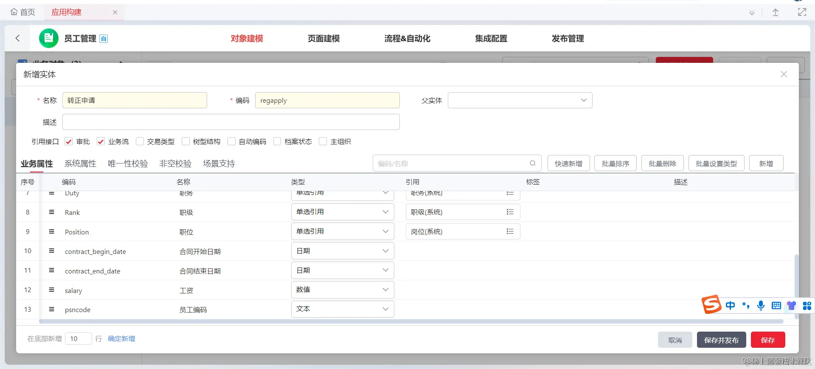Click drag handle for contract_begin_date row
Image resolution: width=815 pixels, height=369 pixels.
(51, 251)
